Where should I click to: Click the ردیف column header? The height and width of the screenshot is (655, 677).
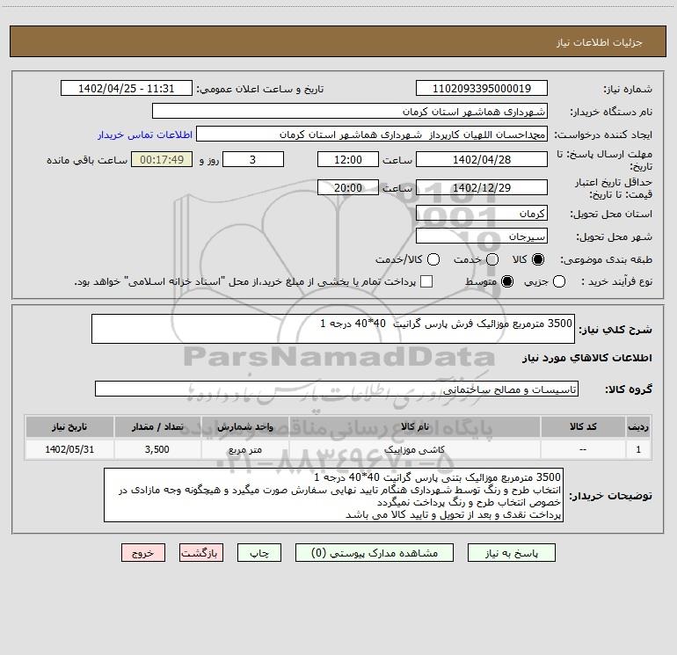pos(638,427)
